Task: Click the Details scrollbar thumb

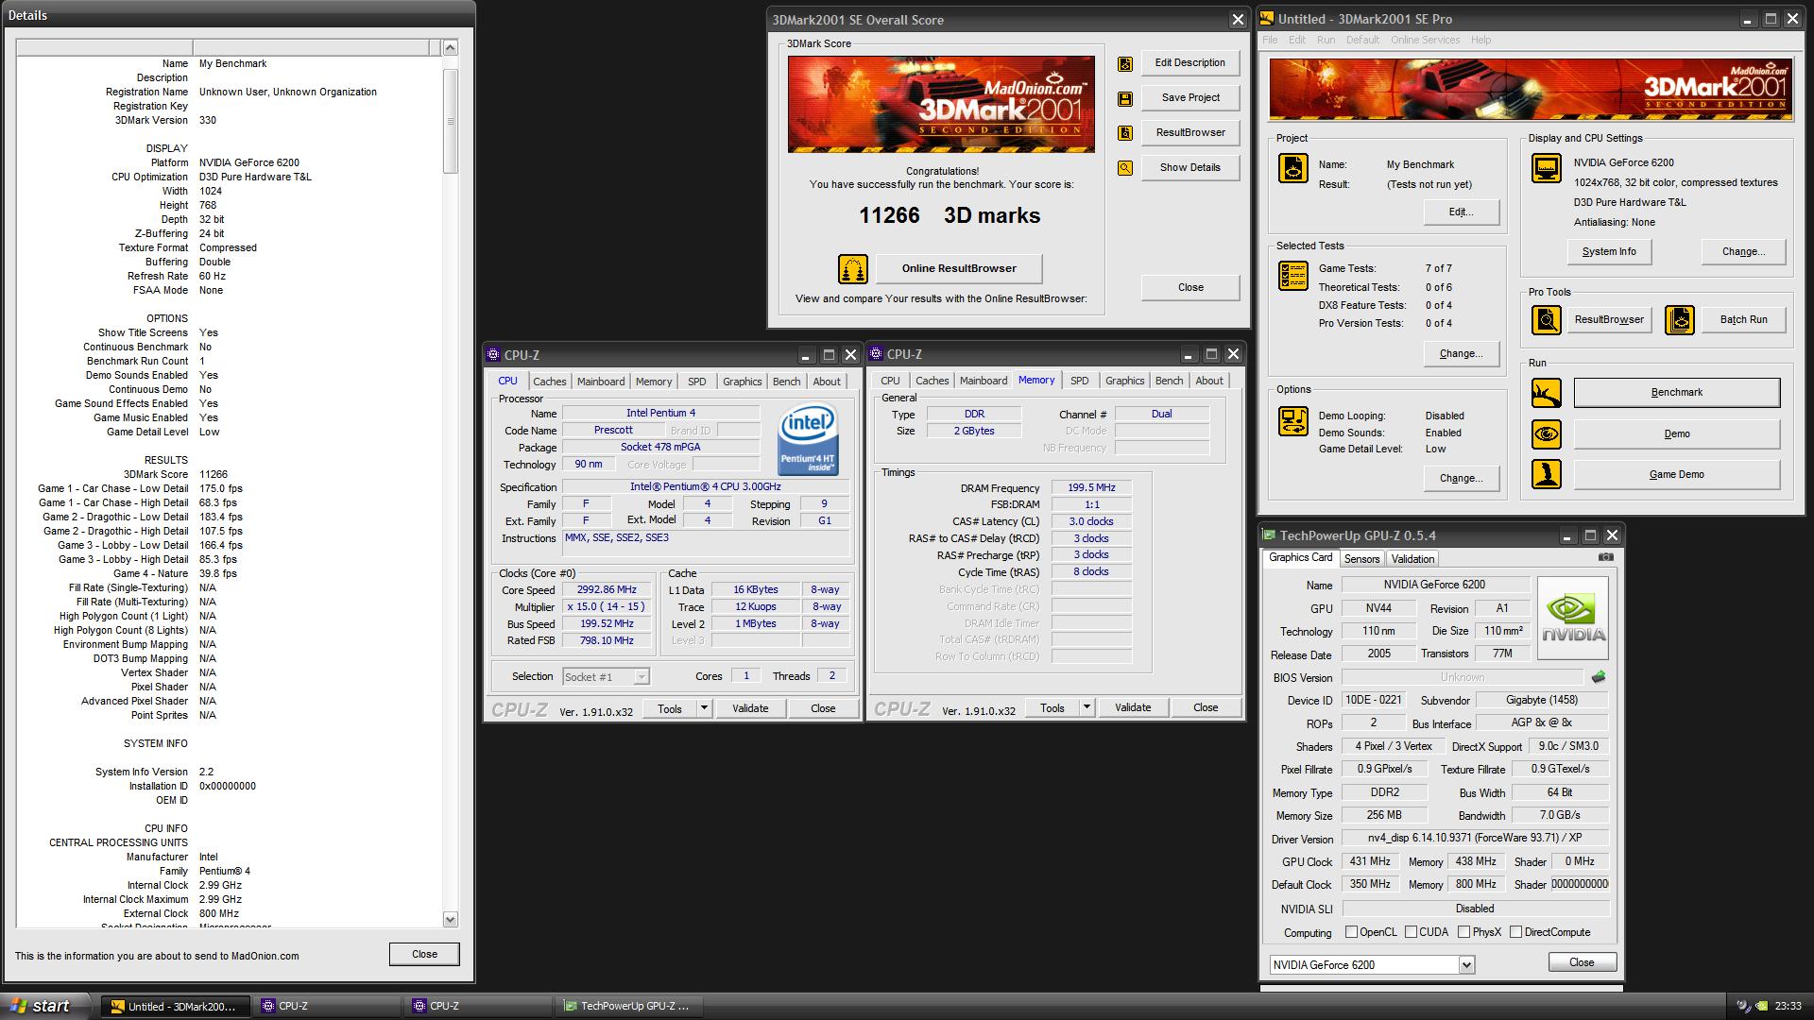Action: (x=450, y=121)
